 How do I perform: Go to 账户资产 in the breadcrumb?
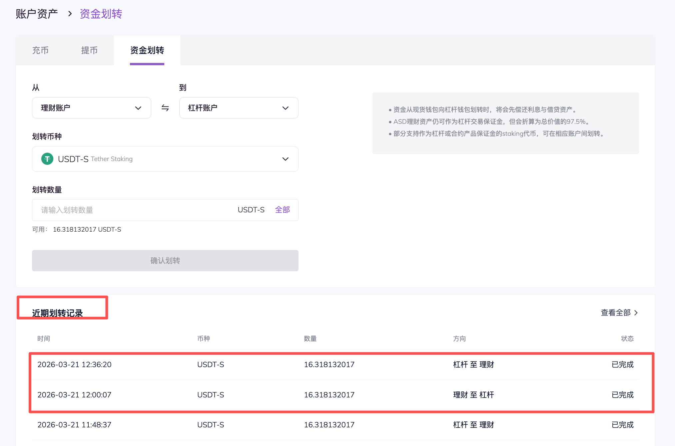37,14
